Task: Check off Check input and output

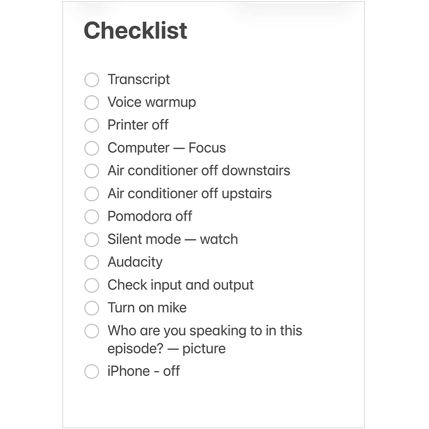Action: click(92, 285)
